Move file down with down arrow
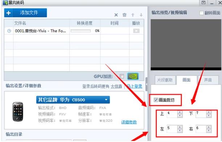This screenshot has height=142, width=222. 141,15
